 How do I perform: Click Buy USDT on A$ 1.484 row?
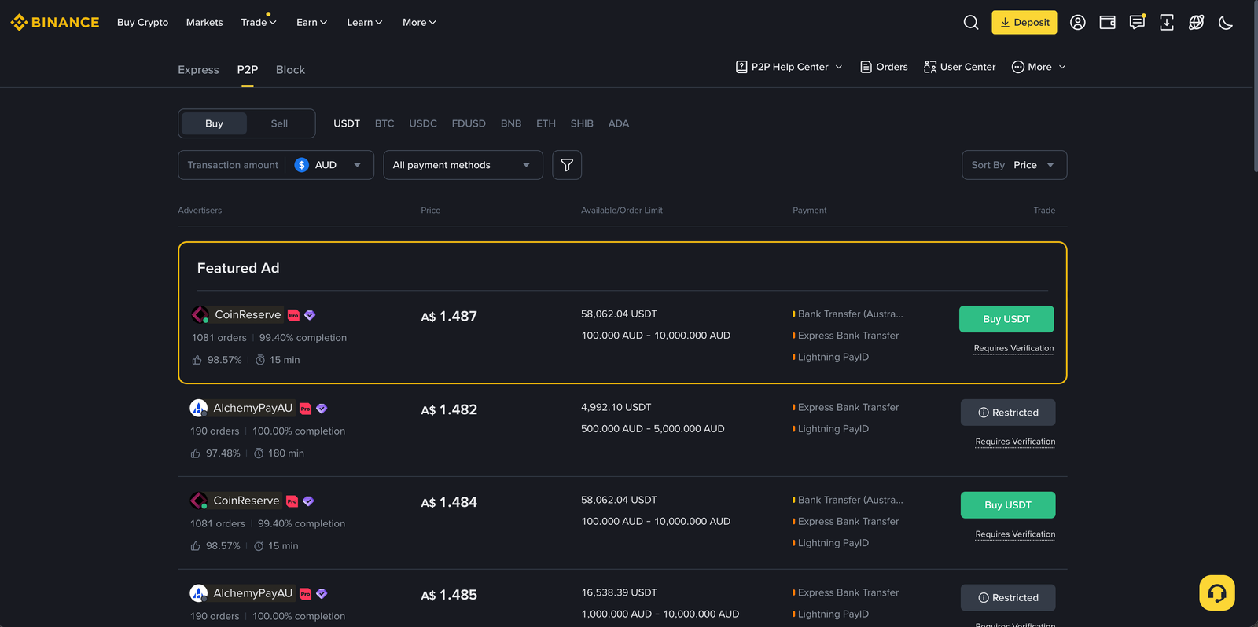pos(1008,505)
